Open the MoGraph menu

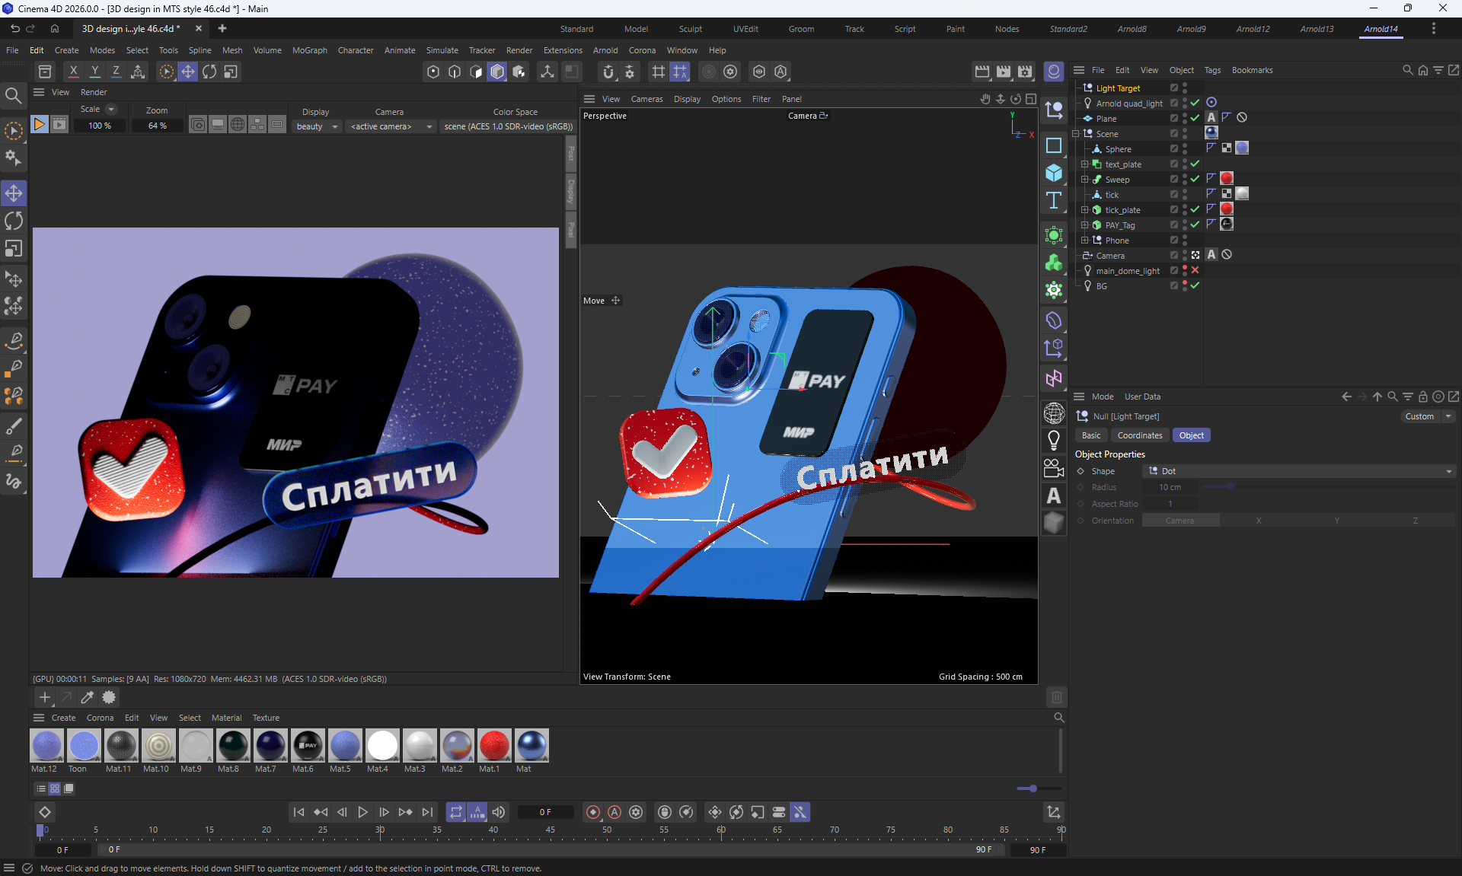point(309,50)
